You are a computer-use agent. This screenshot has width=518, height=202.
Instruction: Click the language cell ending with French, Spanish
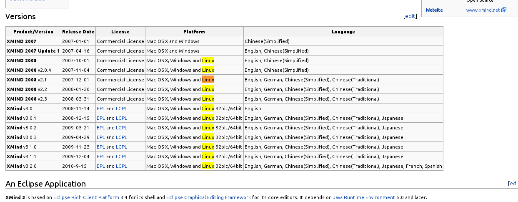343,166
